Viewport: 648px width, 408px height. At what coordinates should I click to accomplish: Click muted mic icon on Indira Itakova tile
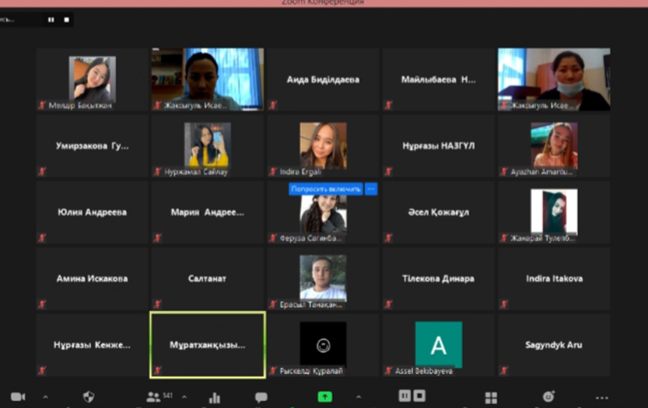point(503,305)
